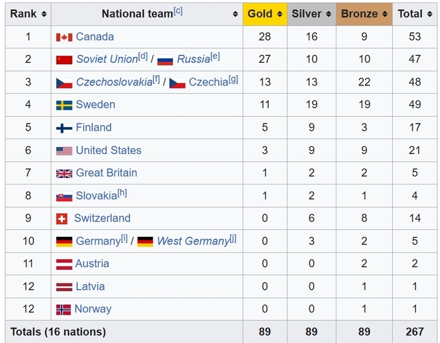Go to the Finland team page
This screenshot has height=343, width=440.
coord(94,127)
